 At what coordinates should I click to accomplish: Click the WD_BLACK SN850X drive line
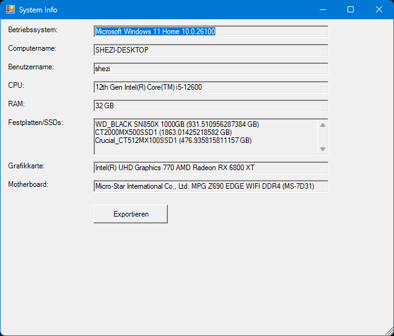177,124
